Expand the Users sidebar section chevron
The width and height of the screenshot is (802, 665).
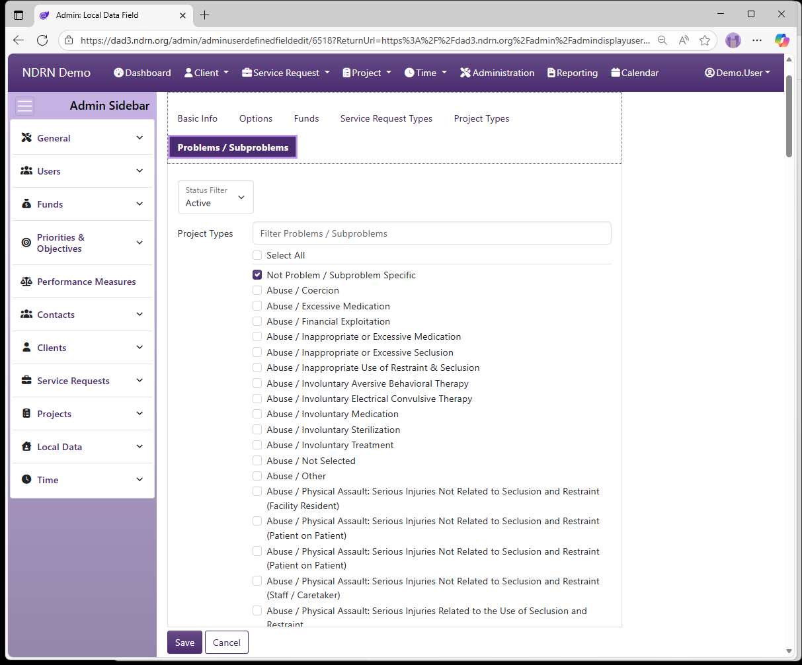pyautogui.click(x=140, y=171)
